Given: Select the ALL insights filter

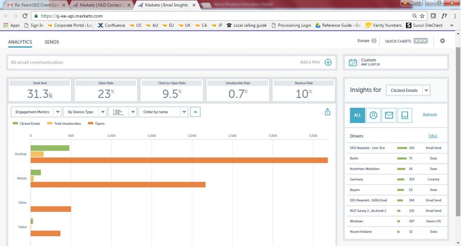Looking at the screenshot, I should (x=357, y=115).
